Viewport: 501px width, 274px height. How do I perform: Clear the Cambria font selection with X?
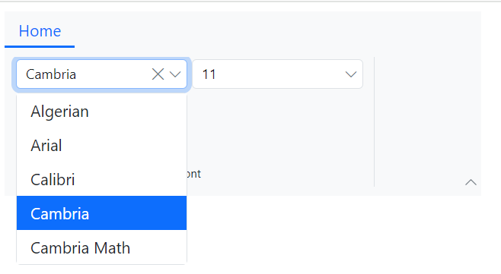coord(158,74)
